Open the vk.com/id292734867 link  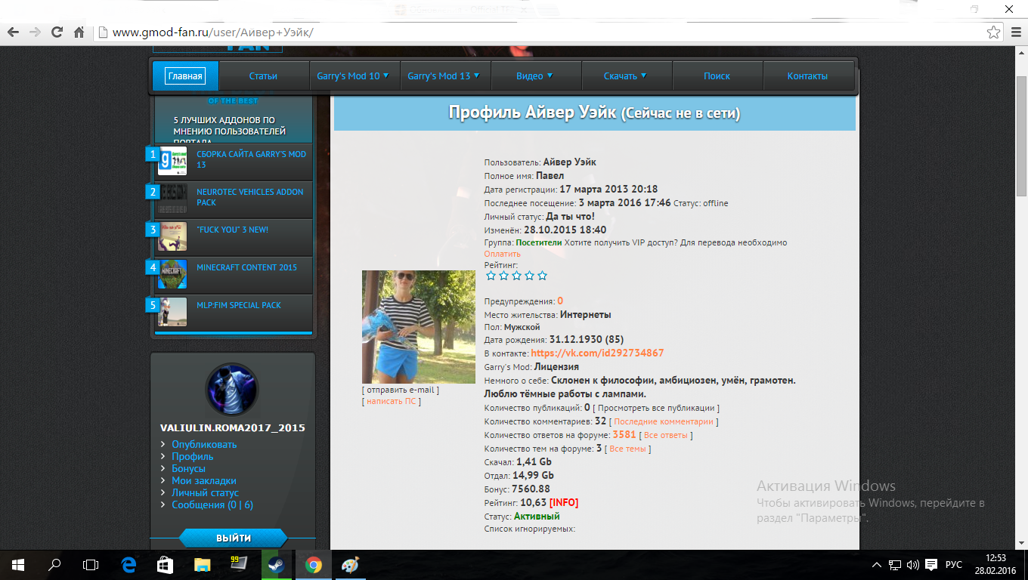coord(597,353)
